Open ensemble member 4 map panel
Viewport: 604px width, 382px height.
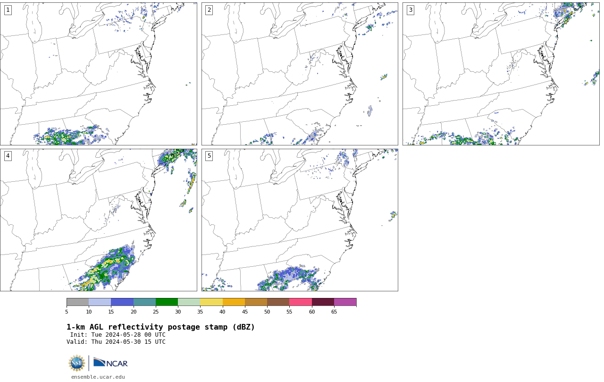[x=98, y=220]
